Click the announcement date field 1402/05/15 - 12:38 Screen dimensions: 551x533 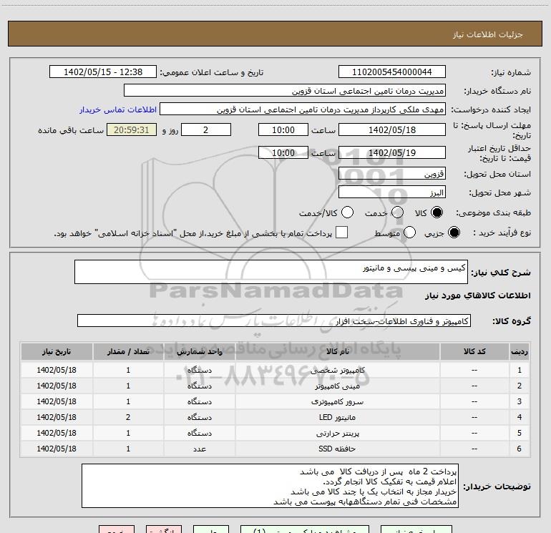(x=103, y=72)
